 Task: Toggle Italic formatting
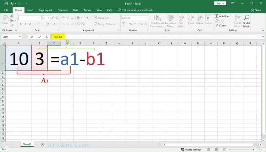coord(25,24)
